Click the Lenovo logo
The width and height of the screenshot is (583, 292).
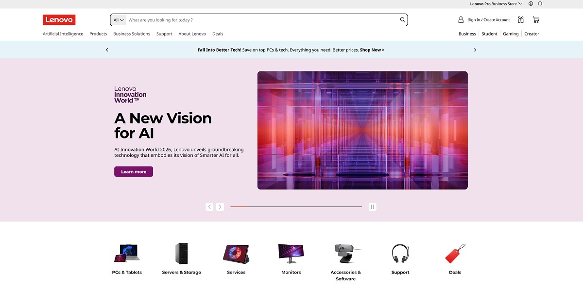59,20
